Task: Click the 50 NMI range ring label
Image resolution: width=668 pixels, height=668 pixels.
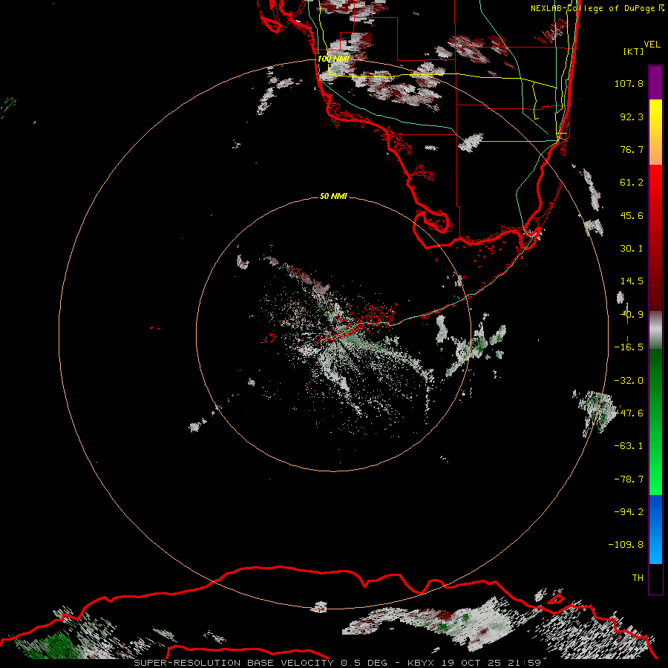Action: click(x=333, y=196)
